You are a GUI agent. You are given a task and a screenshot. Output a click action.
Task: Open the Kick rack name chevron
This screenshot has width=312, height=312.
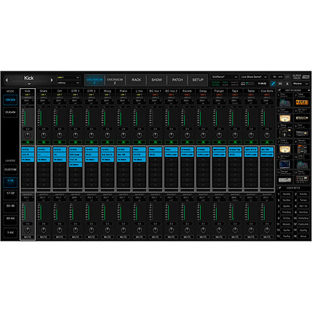29,84
